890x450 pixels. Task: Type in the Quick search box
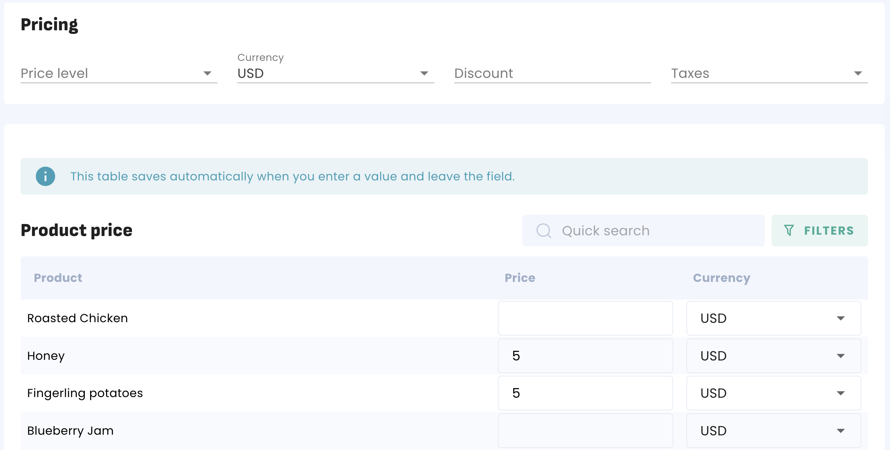tap(657, 230)
